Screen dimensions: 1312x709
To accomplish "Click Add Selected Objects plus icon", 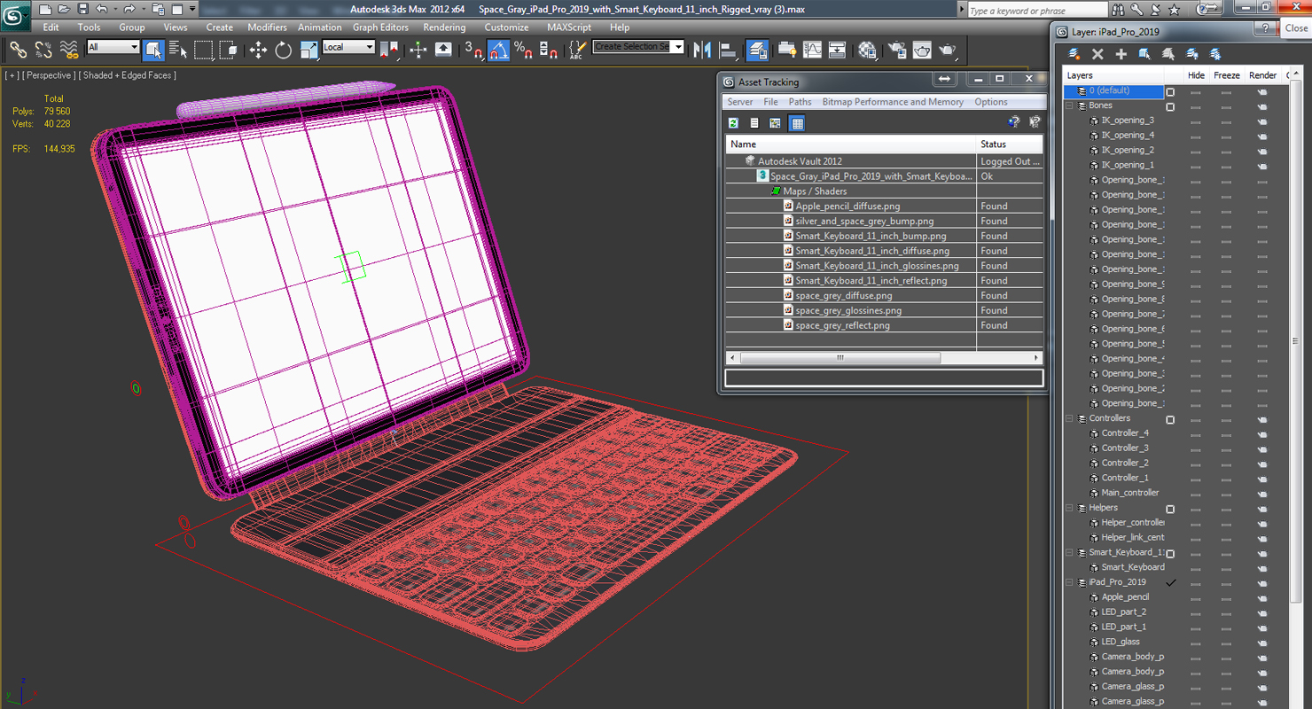I will (x=1121, y=54).
